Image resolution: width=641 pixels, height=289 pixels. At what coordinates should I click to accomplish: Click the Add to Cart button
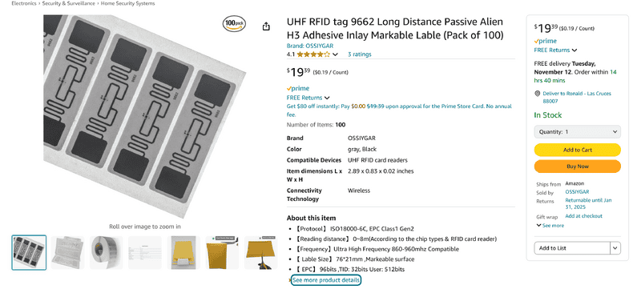click(x=577, y=150)
